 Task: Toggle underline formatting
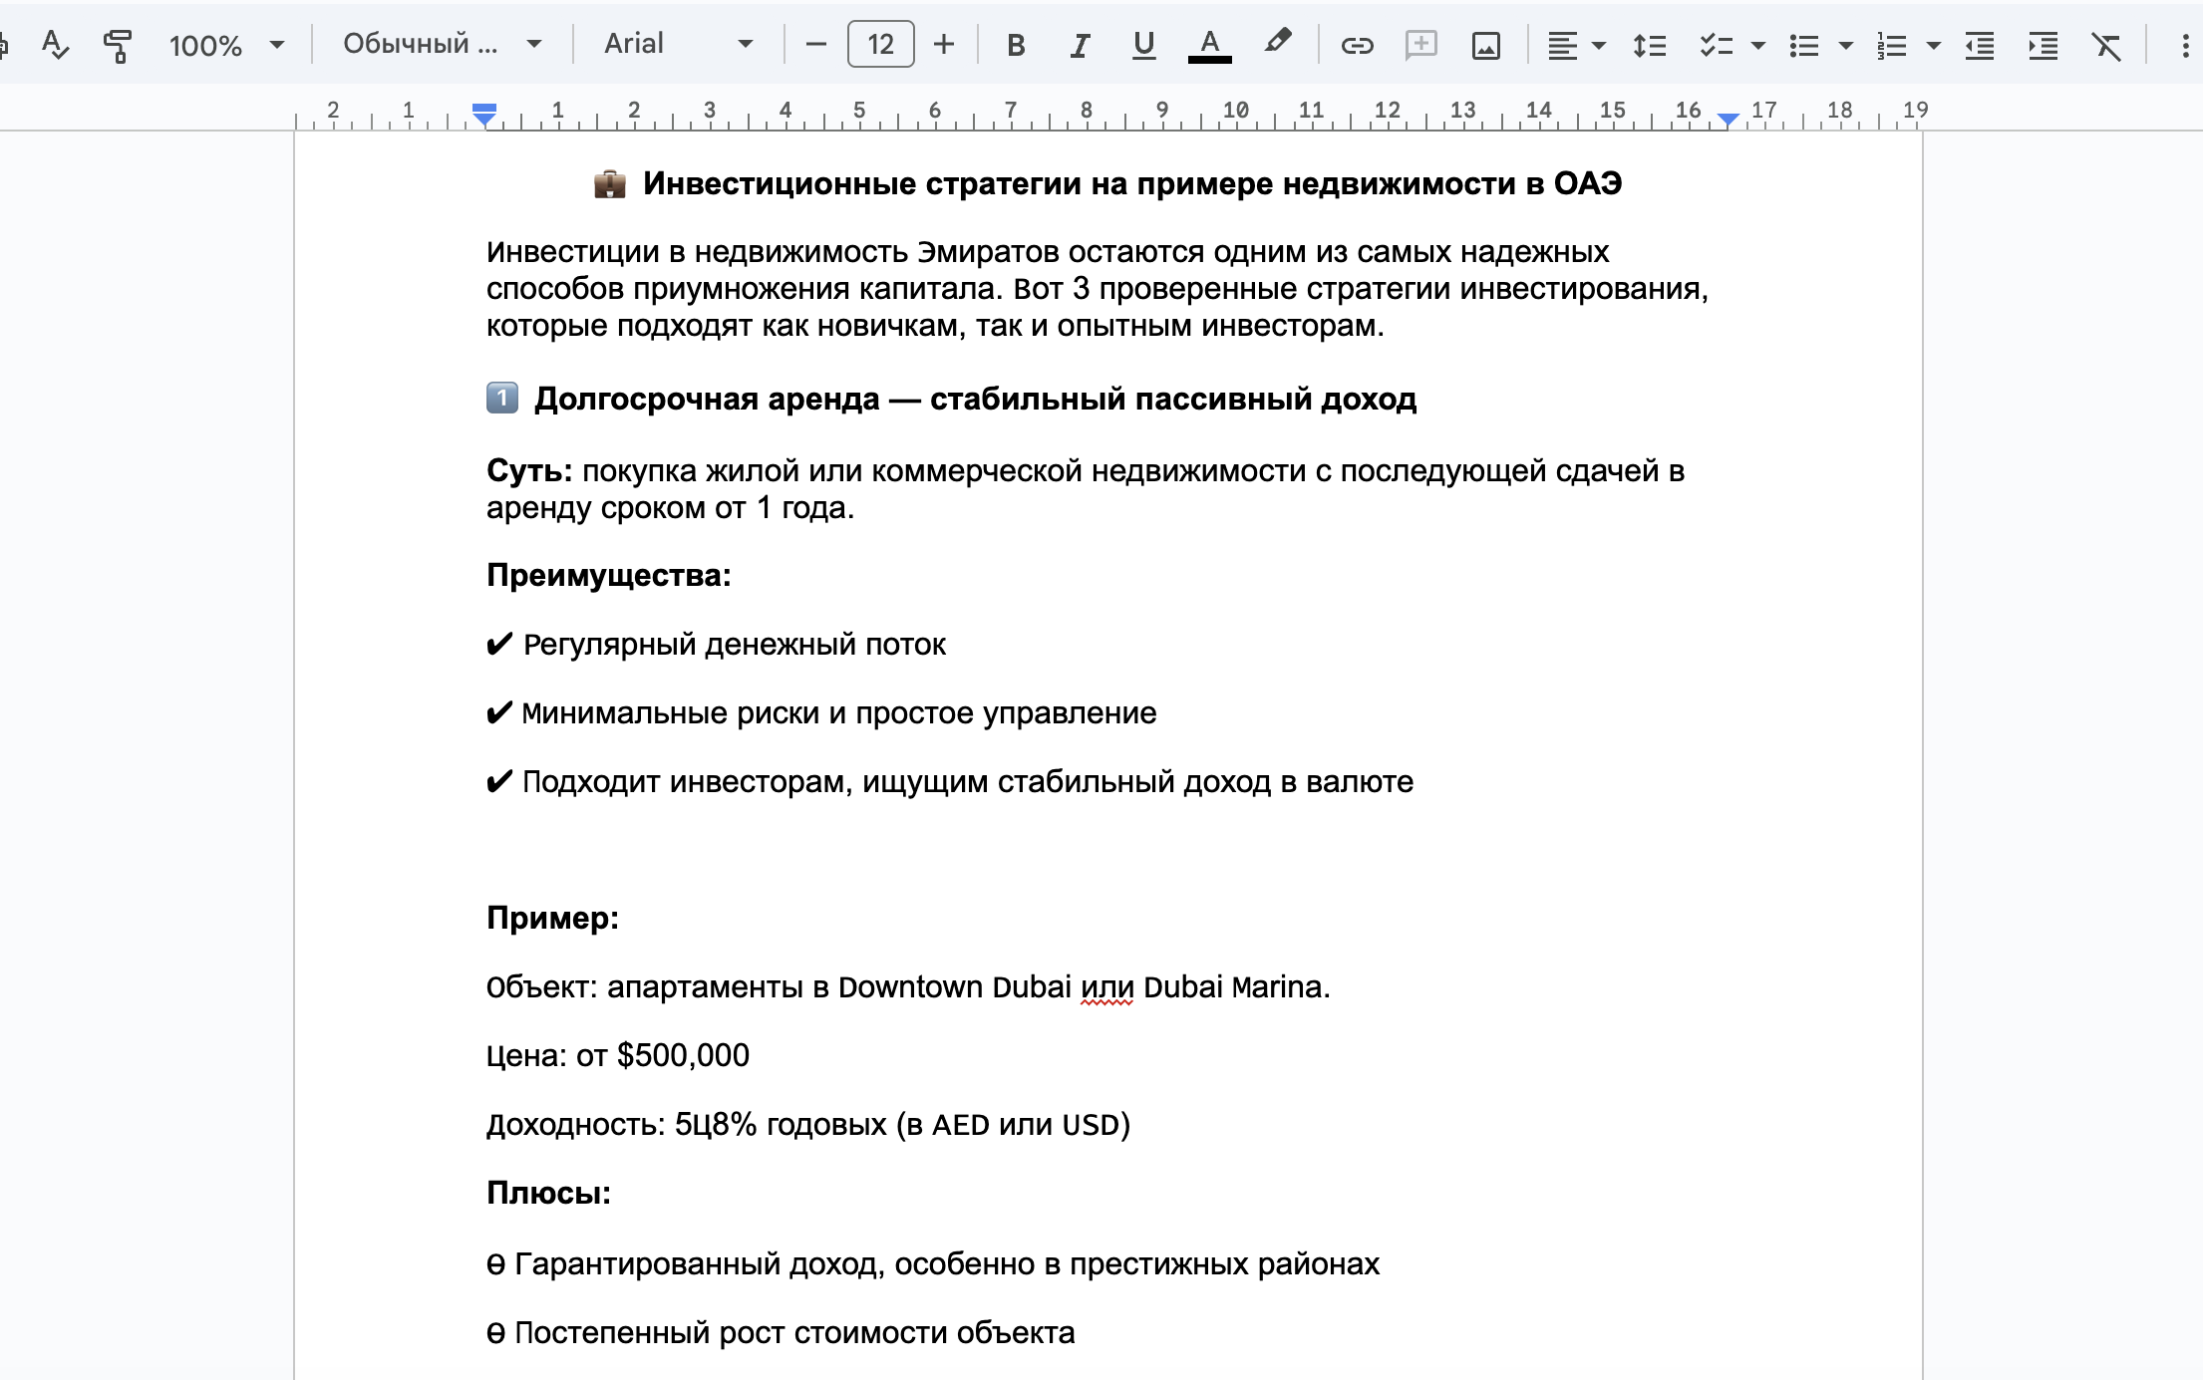coord(1143,45)
